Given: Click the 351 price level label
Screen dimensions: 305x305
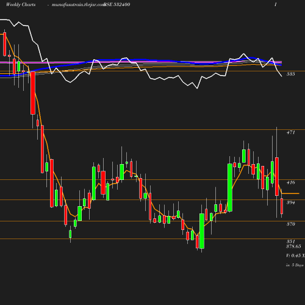Looking at the screenshot, I should pyautogui.click(x=291, y=242).
